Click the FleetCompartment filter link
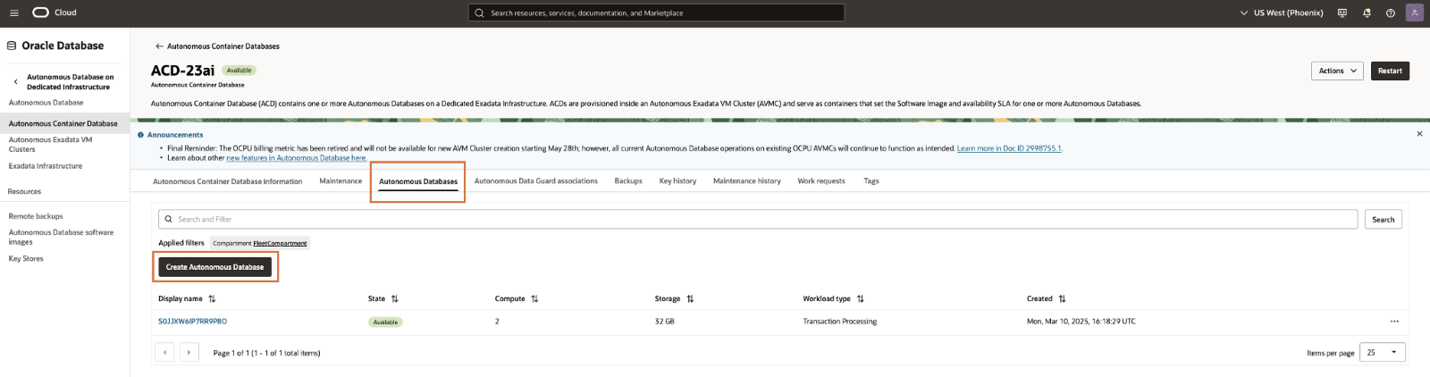The height and width of the screenshot is (377, 1430). (x=280, y=243)
